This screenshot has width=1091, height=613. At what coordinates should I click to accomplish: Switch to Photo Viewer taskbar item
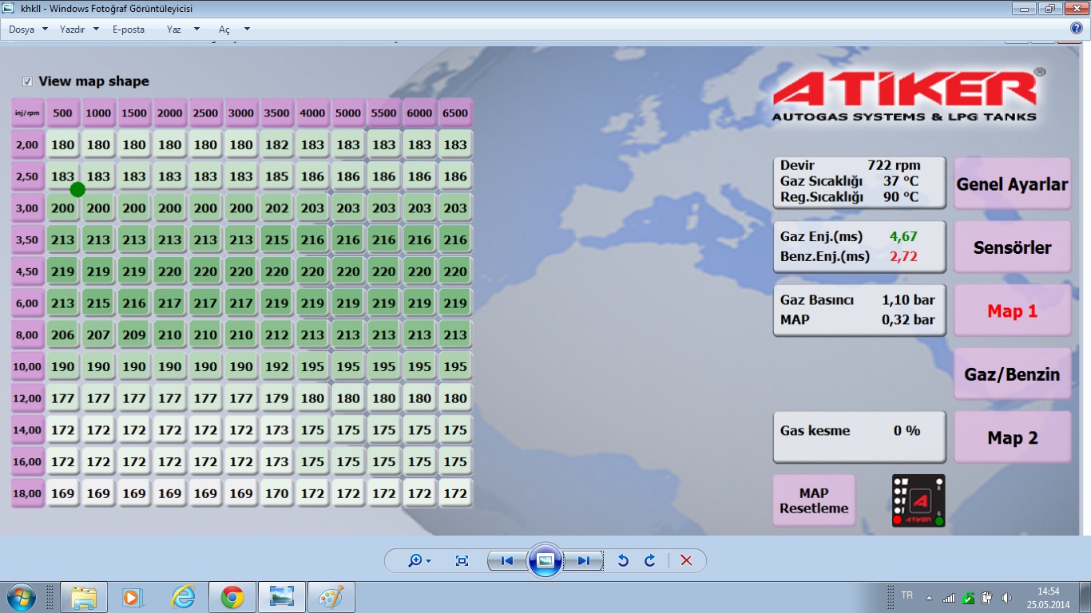pyautogui.click(x=283, y=596)
